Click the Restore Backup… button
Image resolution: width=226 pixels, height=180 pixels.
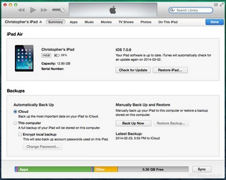pos(171,123)
